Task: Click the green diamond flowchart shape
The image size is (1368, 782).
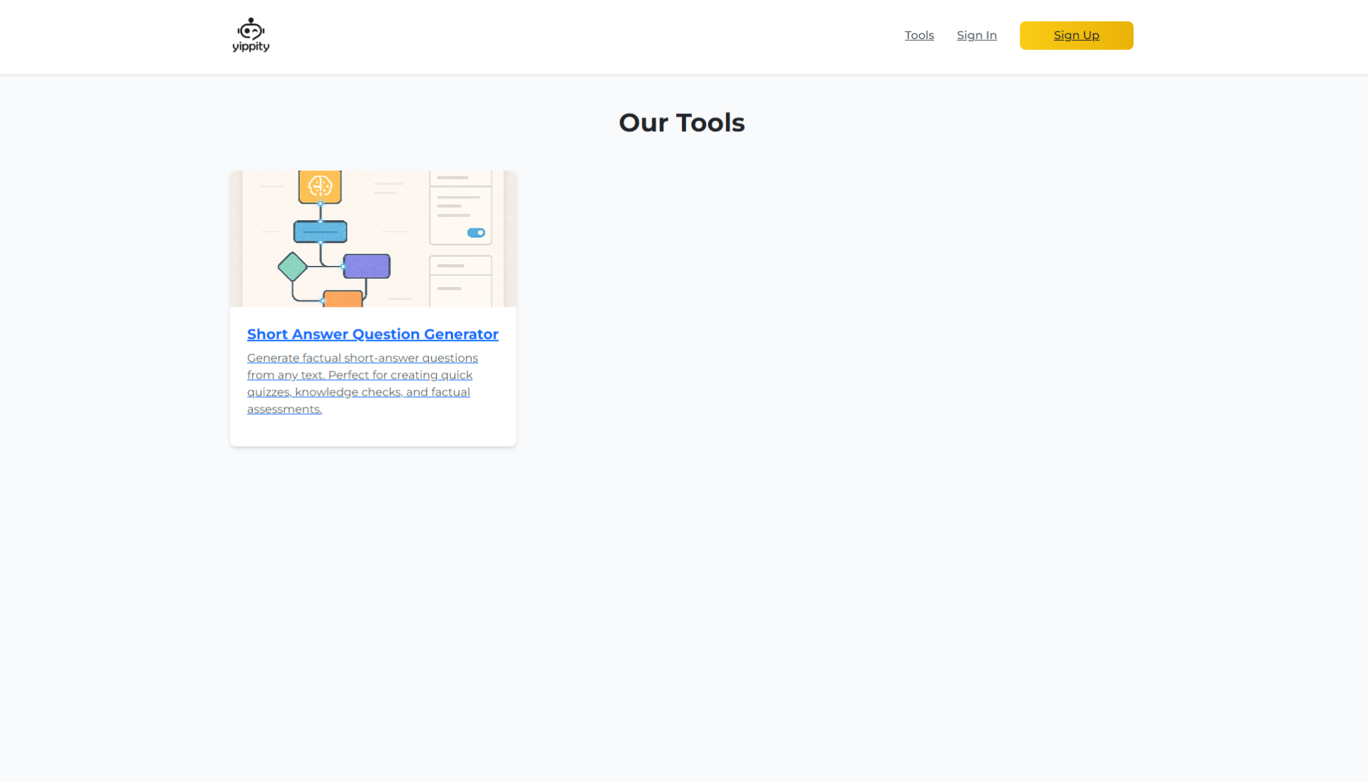Action: [292, 267]
